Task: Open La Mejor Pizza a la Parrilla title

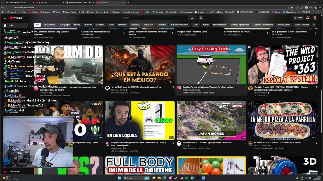Action: tap(277, 143)
